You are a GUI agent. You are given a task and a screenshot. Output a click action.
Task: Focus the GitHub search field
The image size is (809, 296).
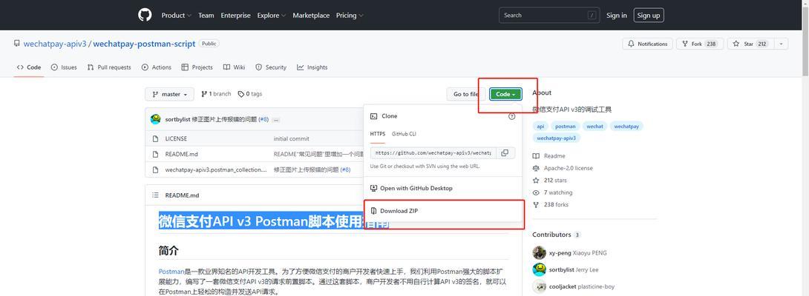coord(548,16)
